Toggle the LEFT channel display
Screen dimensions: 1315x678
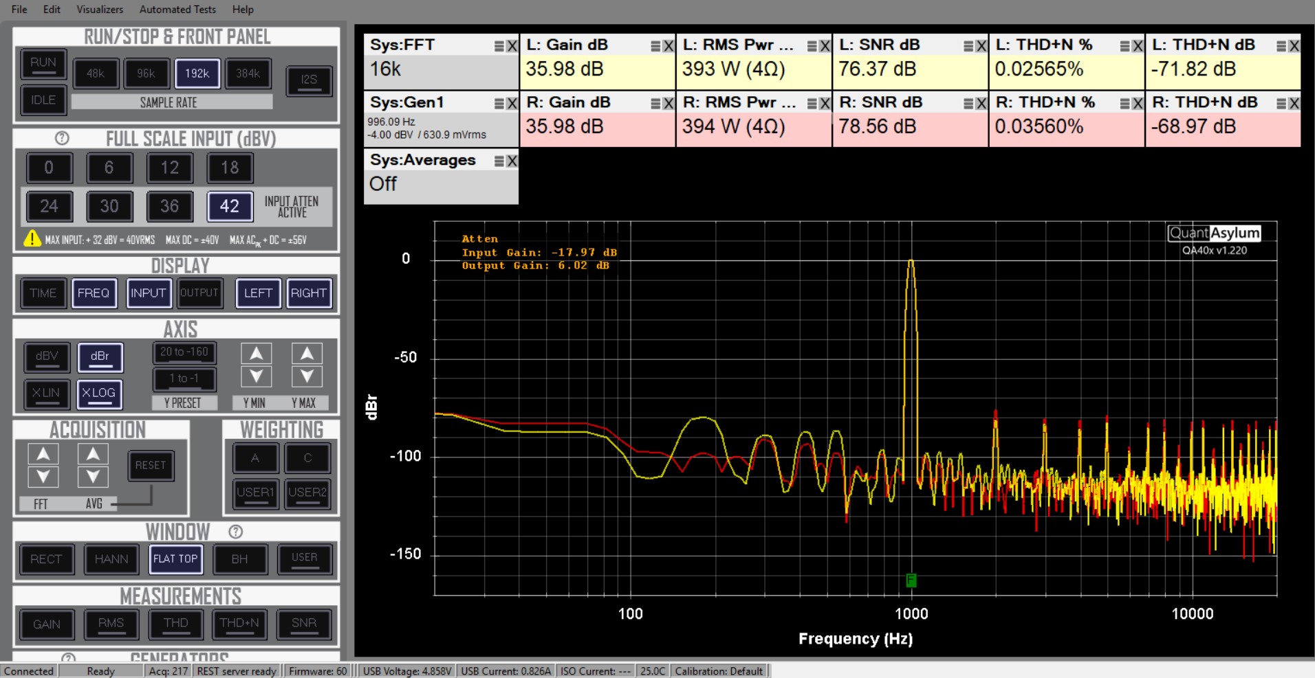[x=258, y=293]
